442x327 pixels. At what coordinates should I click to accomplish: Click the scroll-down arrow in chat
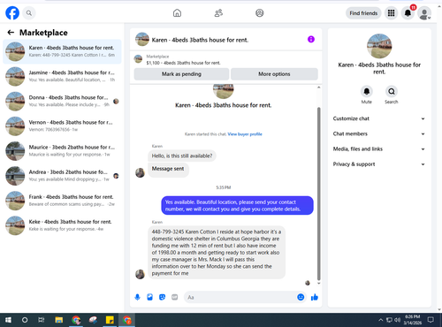tap(318, 283)
